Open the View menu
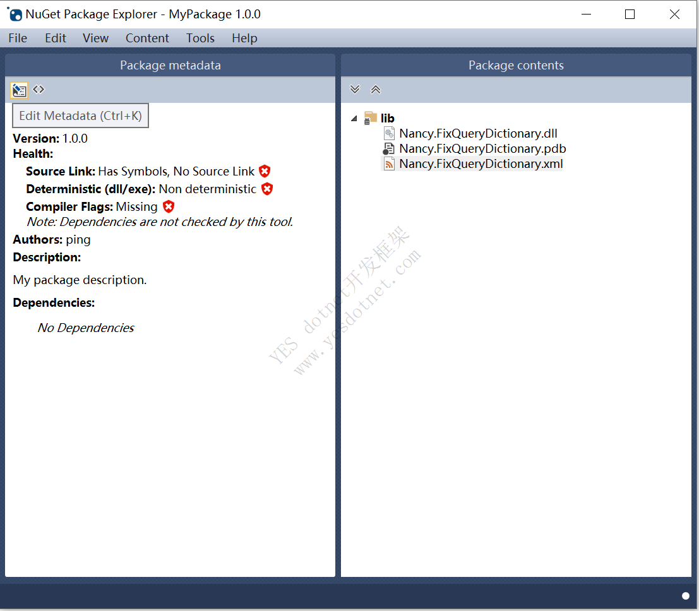 coord(95,39)
